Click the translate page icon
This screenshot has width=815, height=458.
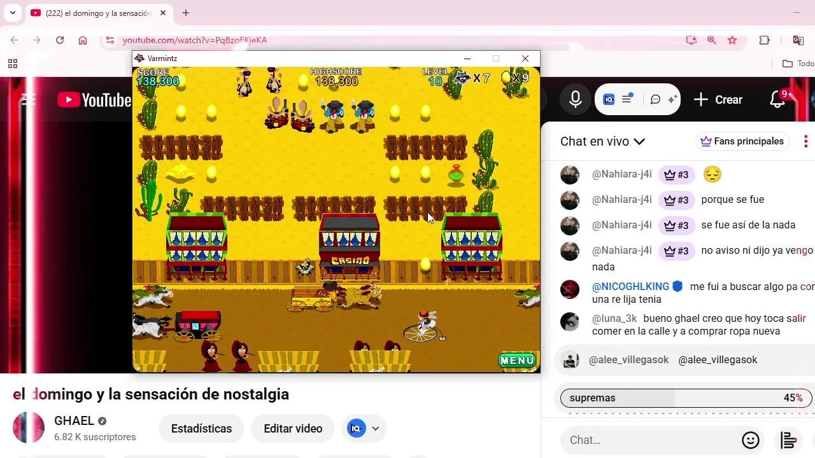(x=798, y=40)
